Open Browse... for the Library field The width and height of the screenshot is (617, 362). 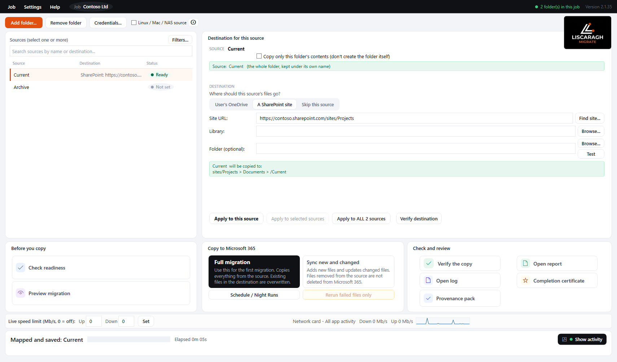click(591, 131)
